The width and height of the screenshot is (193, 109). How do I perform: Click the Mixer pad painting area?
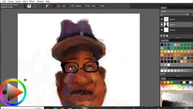176,95
